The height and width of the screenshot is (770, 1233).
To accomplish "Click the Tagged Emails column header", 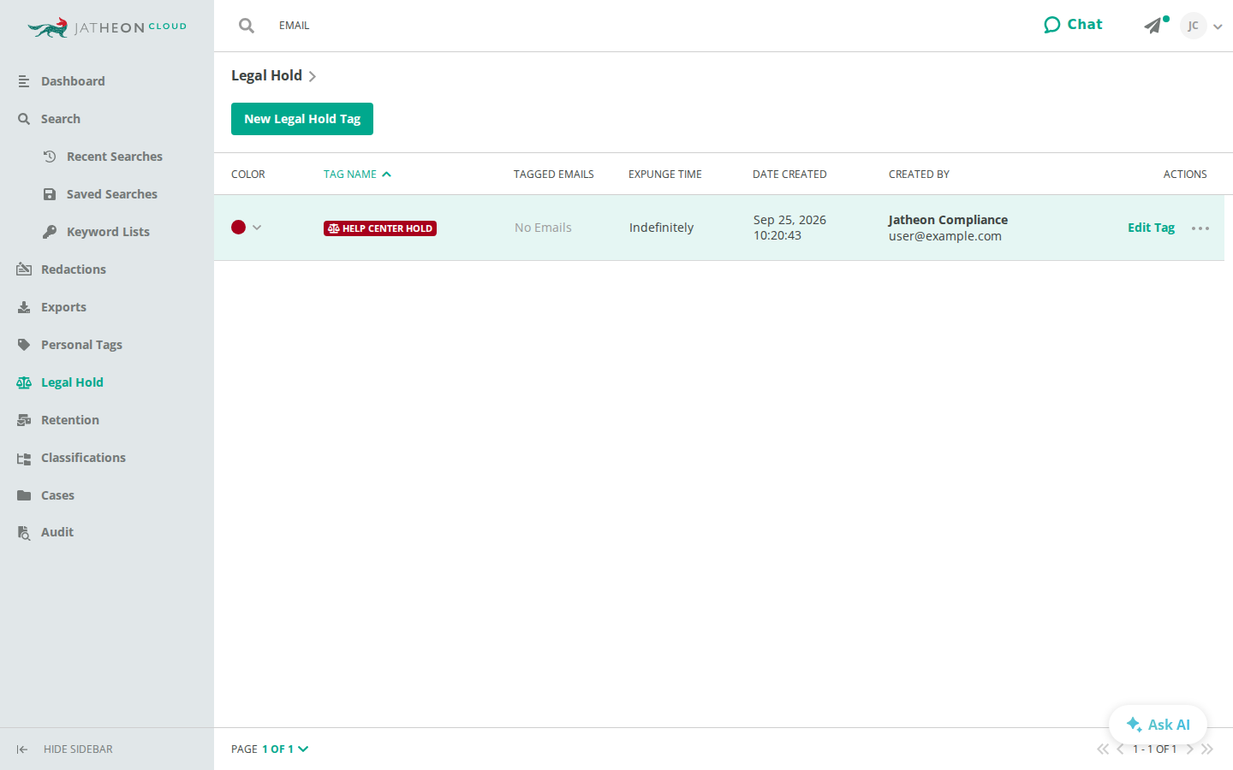I will tap(554, 174).
